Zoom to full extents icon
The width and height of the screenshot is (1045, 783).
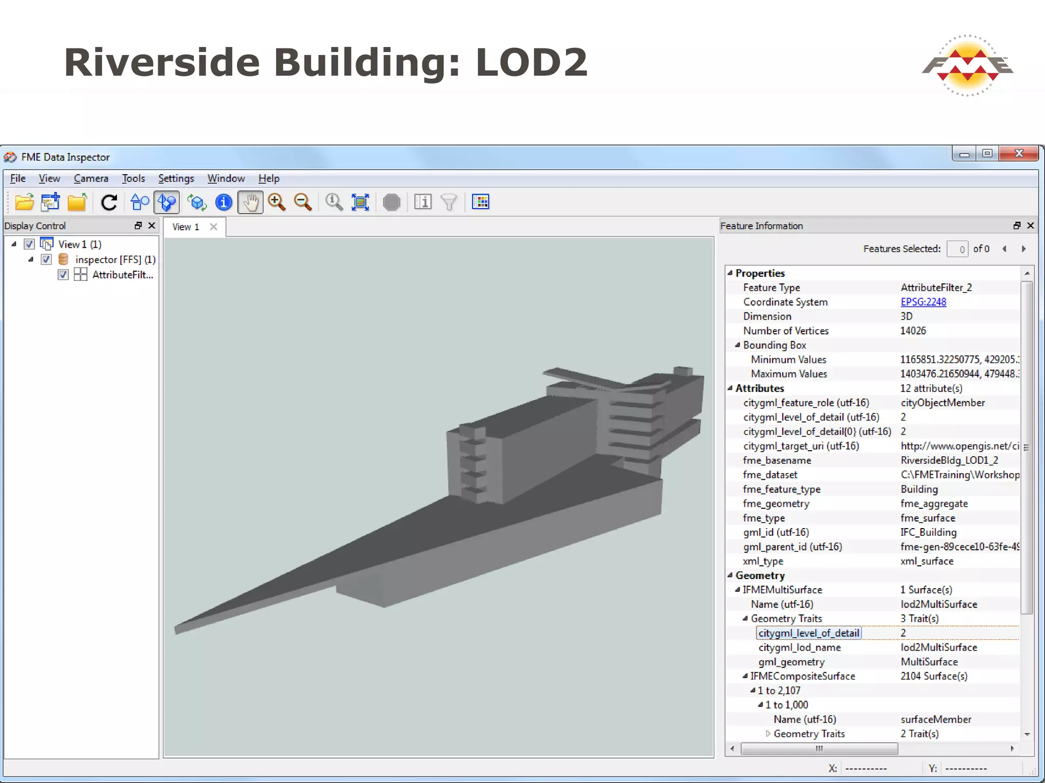(x=360, y=202)
